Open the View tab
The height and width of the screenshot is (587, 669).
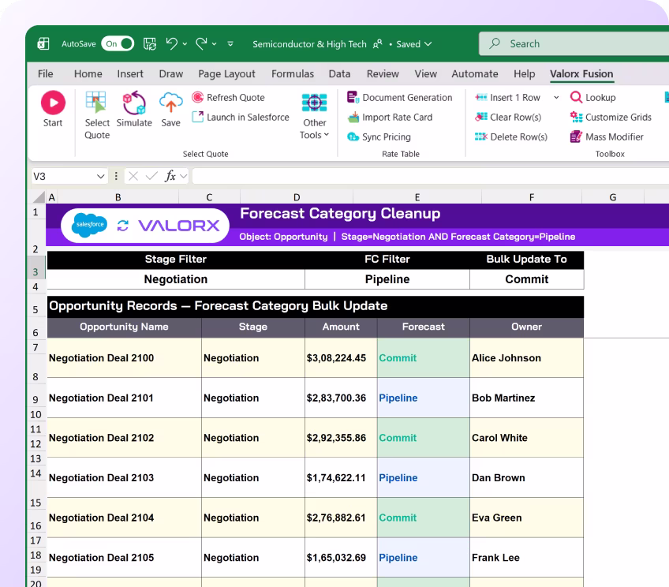click(x=426, y=74)
